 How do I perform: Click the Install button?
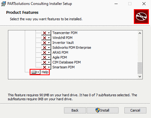pyautogui.click(x=103, y=110)
